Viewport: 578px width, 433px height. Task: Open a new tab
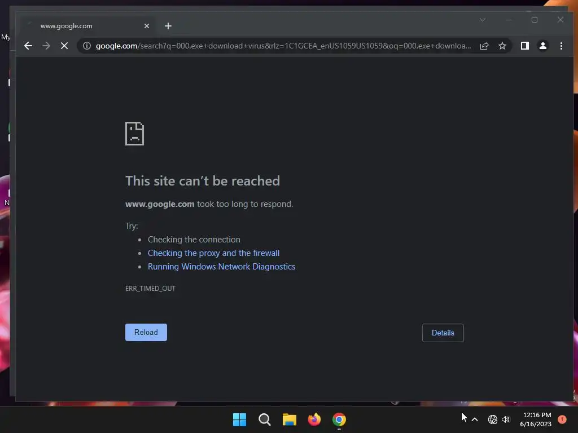coord(168,26)
